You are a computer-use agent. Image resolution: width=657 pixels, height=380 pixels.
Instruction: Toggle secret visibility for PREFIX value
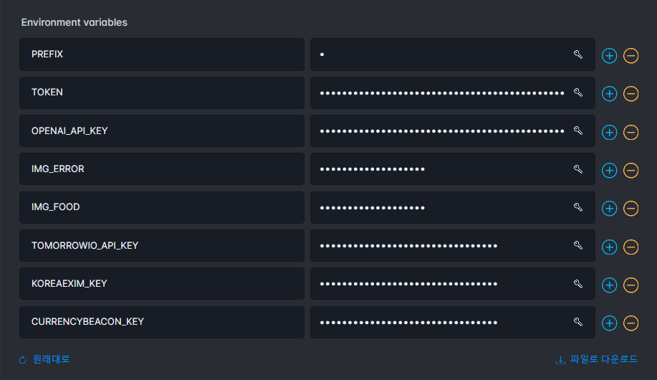click(578, 54)
